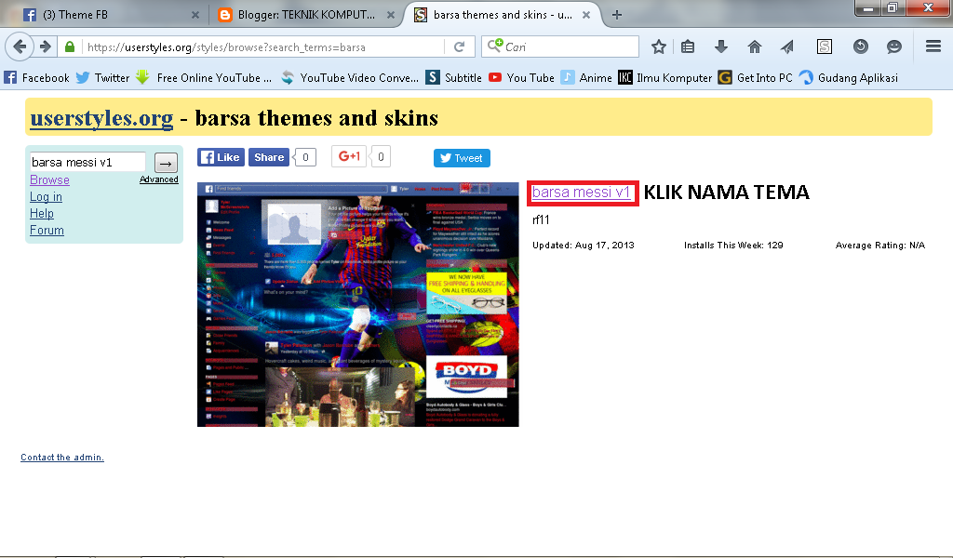The width and height of the screenshot is (953, 558).
Task: Open the Anime bookmark
Action: 586,78
